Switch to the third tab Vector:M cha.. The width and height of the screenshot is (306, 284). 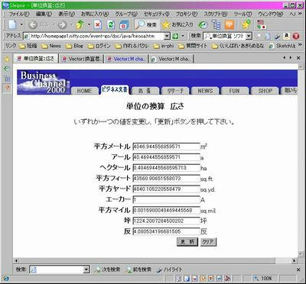127,59
